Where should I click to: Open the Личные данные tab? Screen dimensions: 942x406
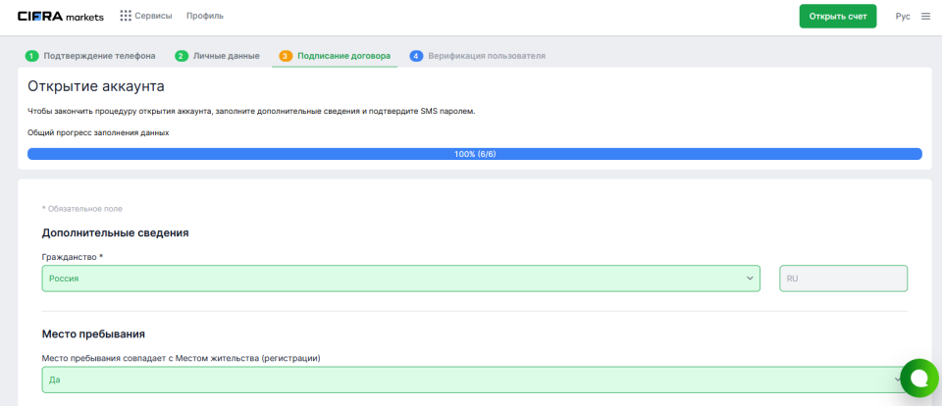tap(226, 56)
